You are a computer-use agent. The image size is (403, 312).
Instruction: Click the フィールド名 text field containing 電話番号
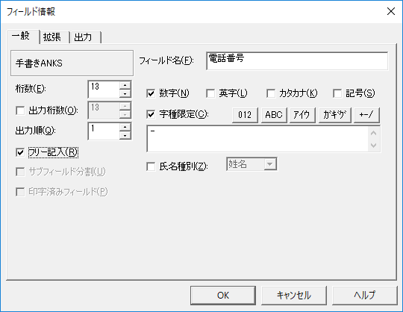point(297,61)
